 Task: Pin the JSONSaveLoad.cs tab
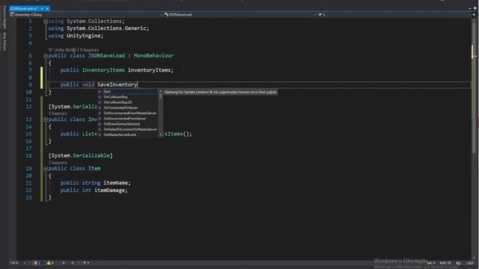(x=42, y=8)
